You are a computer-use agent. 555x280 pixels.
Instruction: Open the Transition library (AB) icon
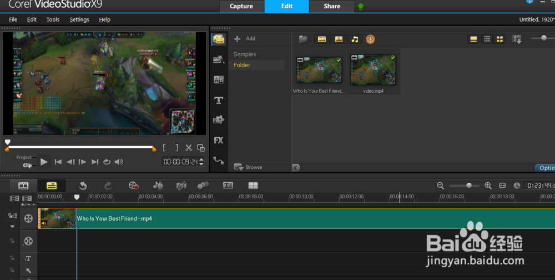coord(218,80)
